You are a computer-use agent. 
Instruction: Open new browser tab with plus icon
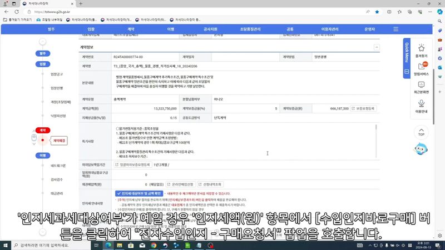pyautogui.click(x=81, y=4)
